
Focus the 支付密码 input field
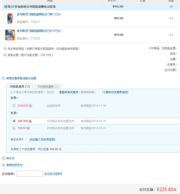30,174
